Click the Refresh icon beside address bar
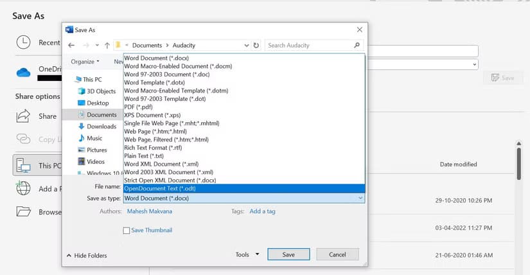 256,46
